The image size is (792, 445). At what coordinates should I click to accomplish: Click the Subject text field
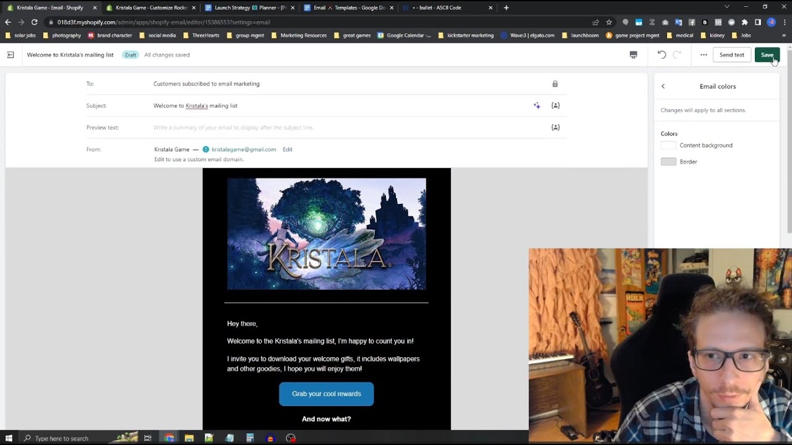coord(340,106)
